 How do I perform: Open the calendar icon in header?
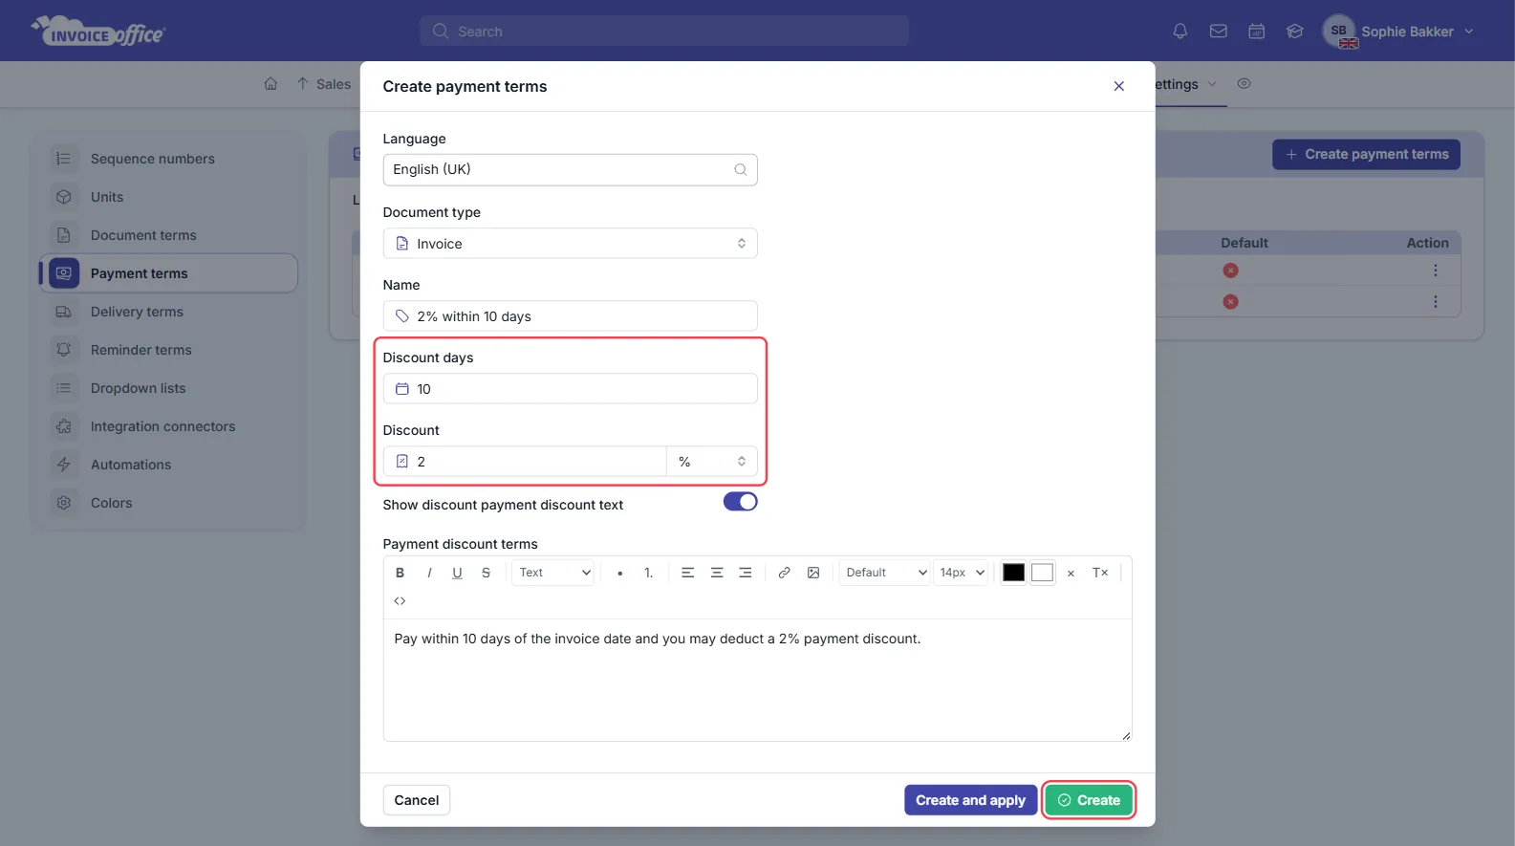(x=1256, y=32)
